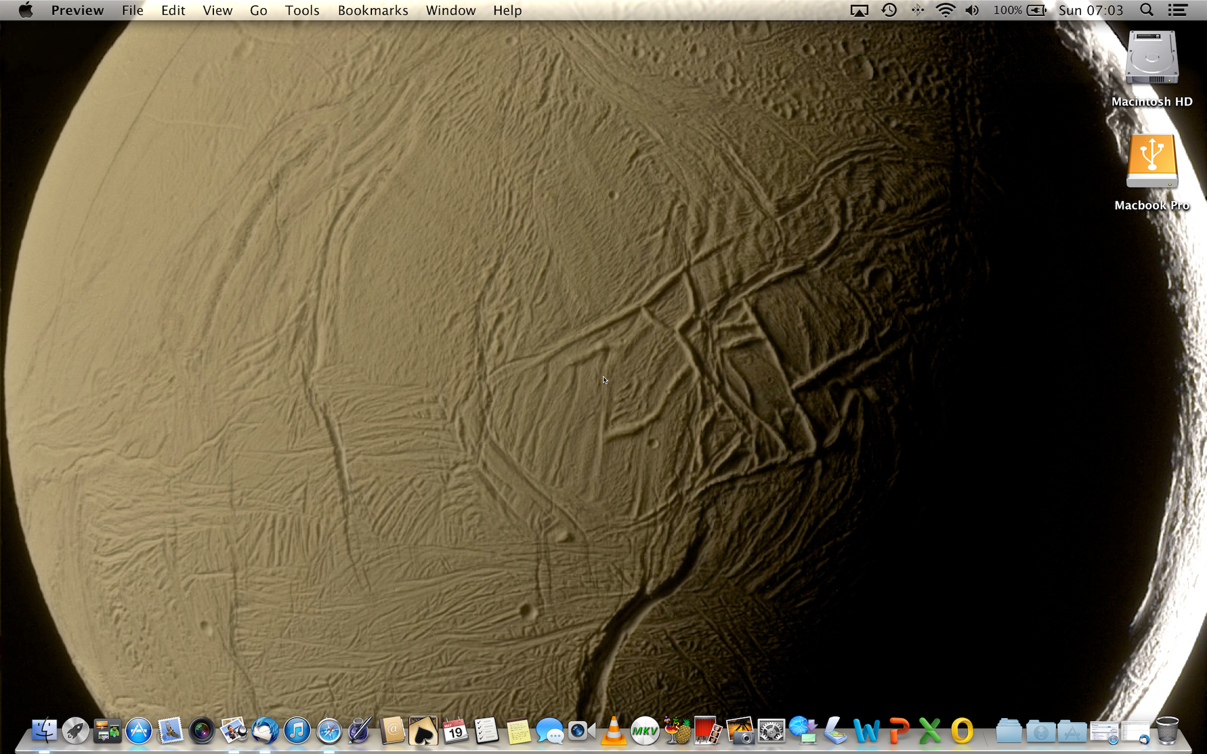Launch the Solitaire spade card icon
The width and height of the screenshot is (1207, 754).
pyautogui.click(x=424, y=731)
